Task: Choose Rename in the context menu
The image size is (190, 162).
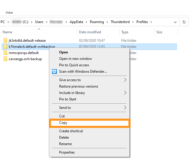Action: [x=65, y=144]
